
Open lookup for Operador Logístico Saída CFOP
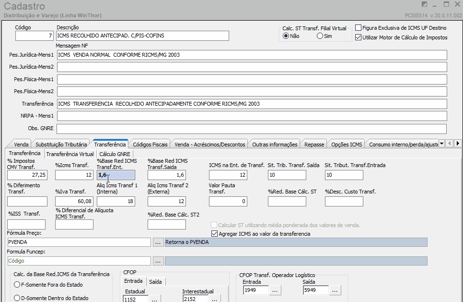click(335, 290)
